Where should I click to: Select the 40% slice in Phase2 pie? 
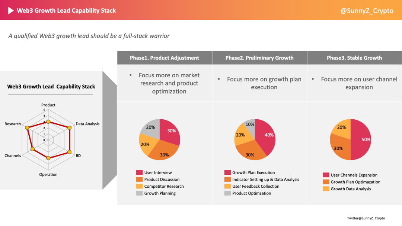[266, 137]
